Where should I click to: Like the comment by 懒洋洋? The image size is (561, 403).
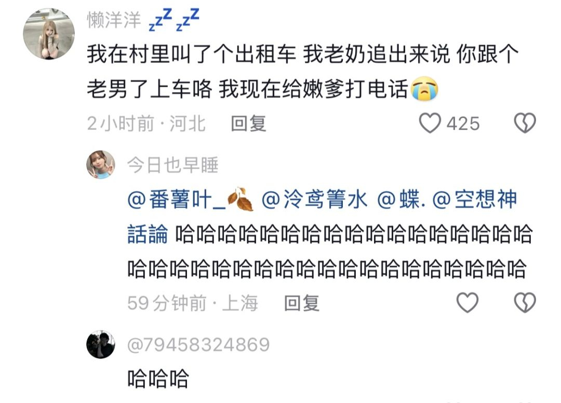(430, 123)
